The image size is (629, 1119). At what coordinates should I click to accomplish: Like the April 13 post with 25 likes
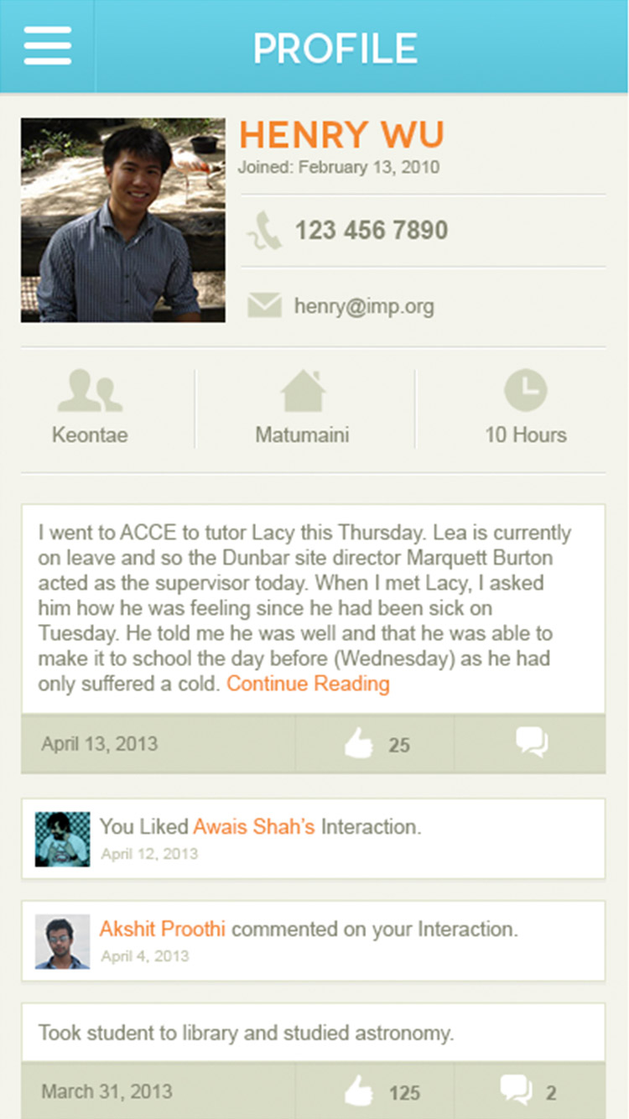coord(360,744)
